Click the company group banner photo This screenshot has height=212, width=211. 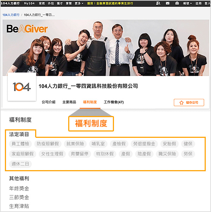point(106,47)
